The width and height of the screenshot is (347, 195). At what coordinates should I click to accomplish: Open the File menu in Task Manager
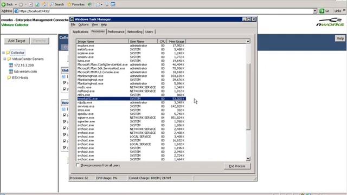(73, 24)
